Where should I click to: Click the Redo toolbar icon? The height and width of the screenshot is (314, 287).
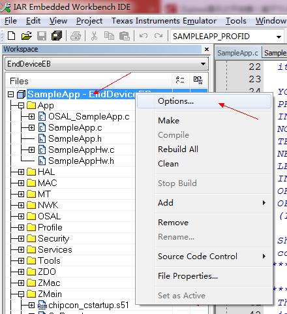pyautogui.click(x=159, y=36)
